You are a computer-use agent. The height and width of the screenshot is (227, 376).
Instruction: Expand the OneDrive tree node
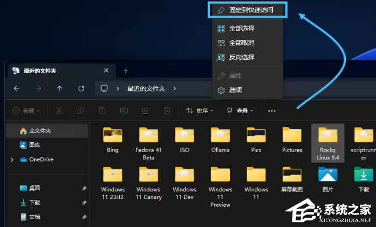click(12, 159)
